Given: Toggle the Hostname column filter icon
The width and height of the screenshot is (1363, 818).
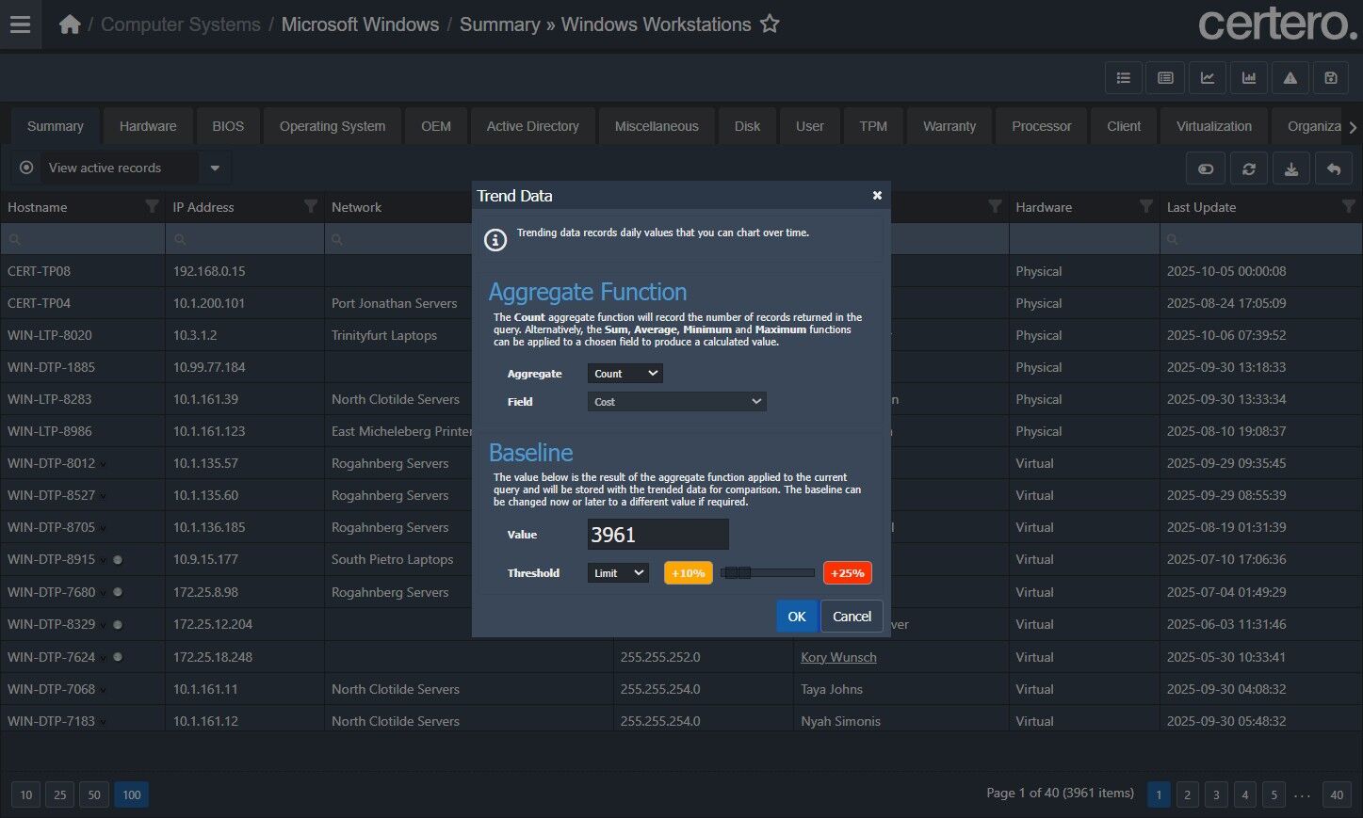Looking at the screenshot, I should [x=152, y=206].
